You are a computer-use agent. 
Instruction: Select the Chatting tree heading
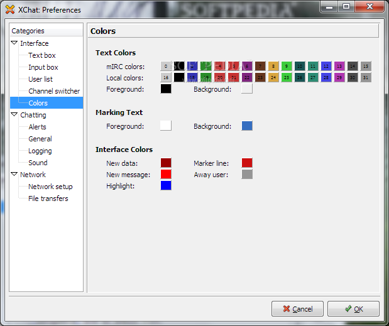[33, 115]
